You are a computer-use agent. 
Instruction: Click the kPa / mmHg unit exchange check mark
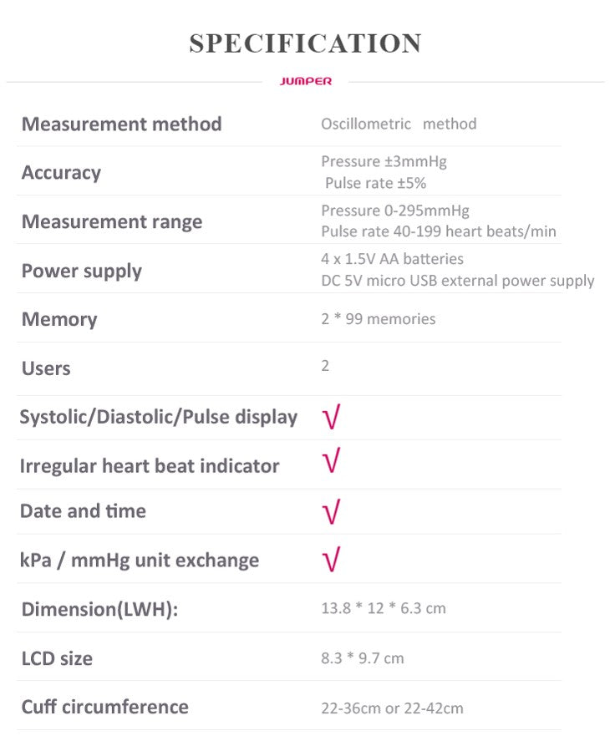(331, 558)
